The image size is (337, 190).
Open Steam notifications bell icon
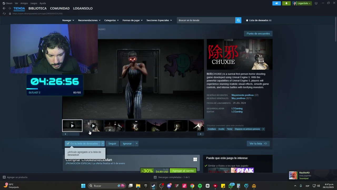pos(286,3)
